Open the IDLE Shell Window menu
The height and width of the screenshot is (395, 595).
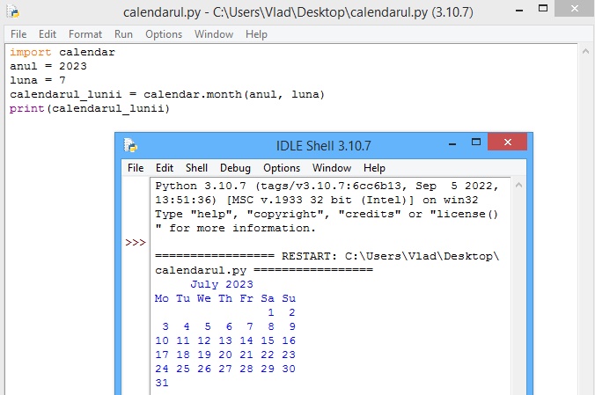332,168
